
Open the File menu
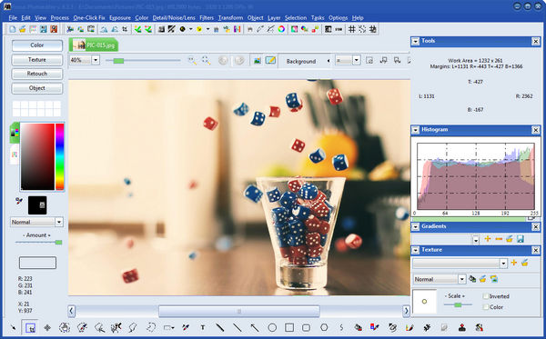[13, 18]
